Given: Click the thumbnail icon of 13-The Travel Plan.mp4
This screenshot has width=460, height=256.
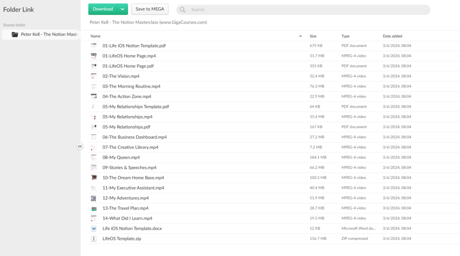Looking at the screenshot, I should click(94, 208).
